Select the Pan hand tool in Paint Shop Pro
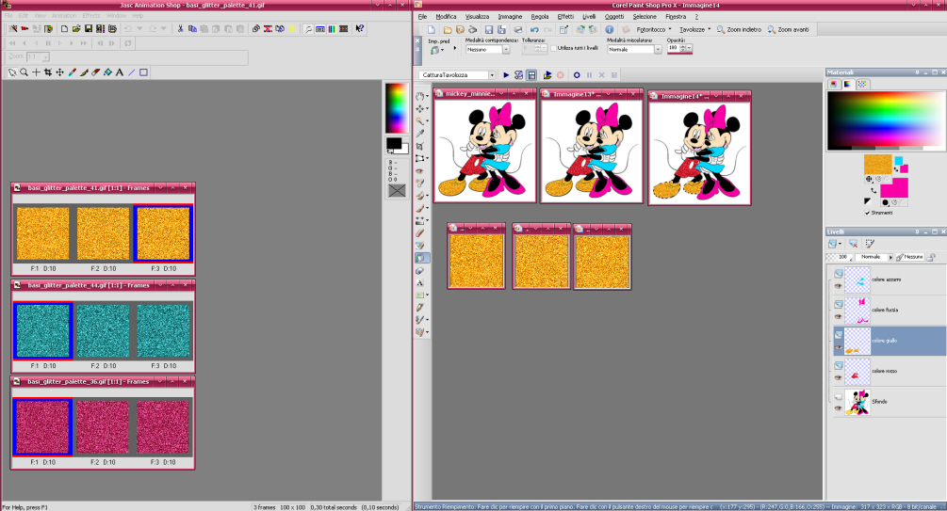The height and width of the screenshot is (511, 947). (x=419, y=96)
